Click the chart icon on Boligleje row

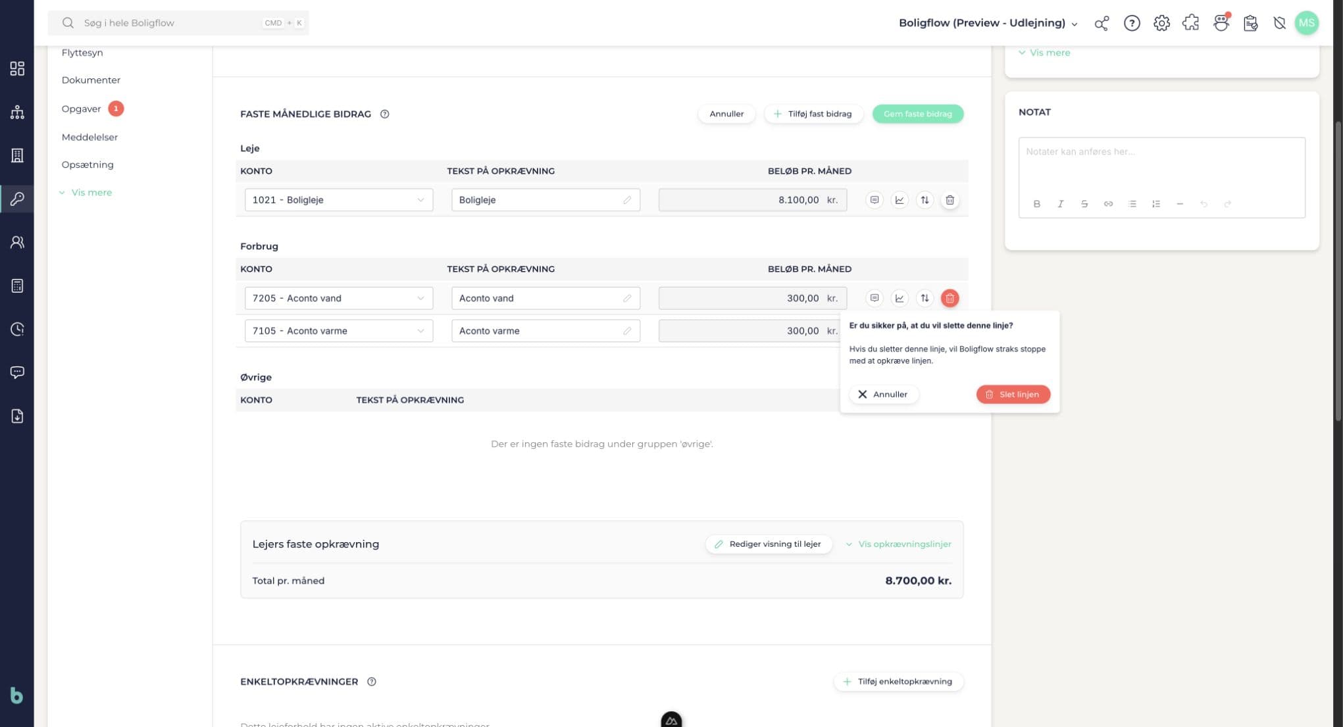[900, 200]
